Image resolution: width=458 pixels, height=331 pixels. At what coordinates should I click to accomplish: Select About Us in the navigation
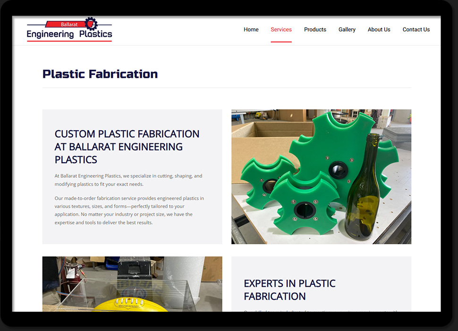(x=379, y=30)
